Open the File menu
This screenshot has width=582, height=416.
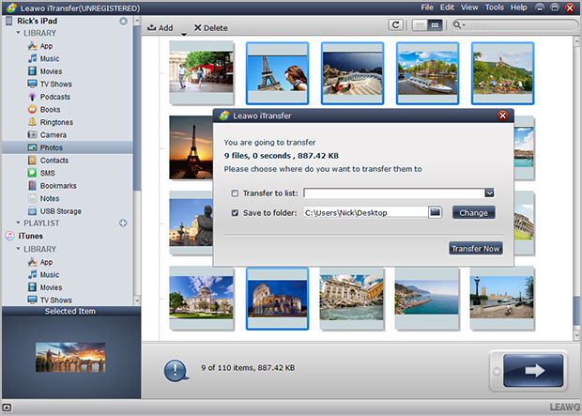[x=427, y=8]
